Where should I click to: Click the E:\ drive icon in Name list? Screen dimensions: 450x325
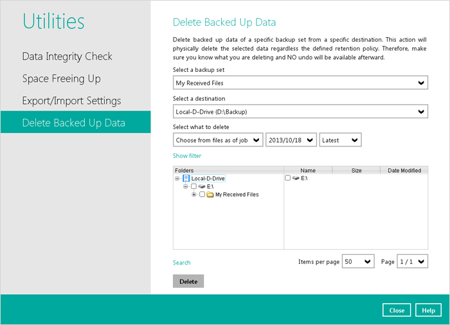(296, 178)
